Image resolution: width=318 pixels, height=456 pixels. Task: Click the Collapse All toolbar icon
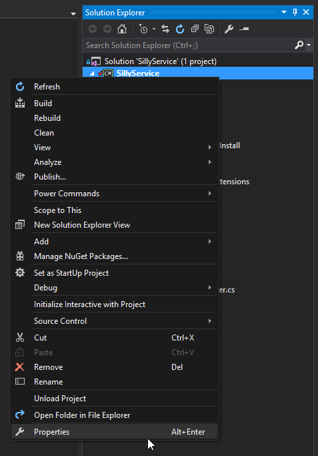[x=195, y=29]
